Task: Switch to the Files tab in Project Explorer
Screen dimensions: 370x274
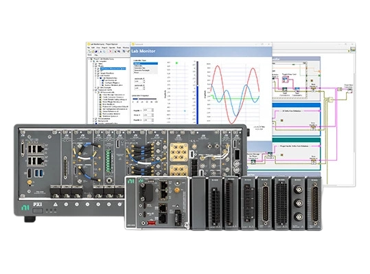Action: pos(96,55)
